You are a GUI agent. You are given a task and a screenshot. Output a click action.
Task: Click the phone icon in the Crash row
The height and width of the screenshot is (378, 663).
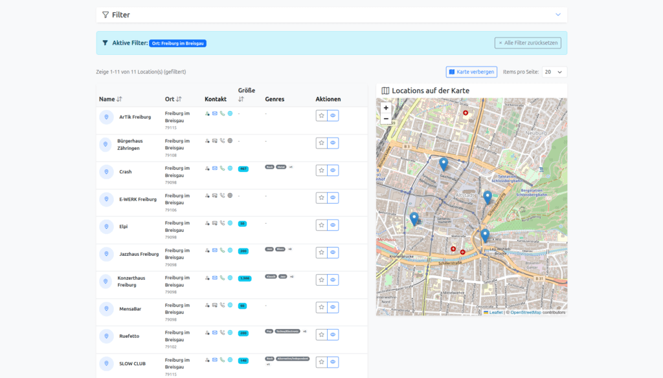coord(222,168)
